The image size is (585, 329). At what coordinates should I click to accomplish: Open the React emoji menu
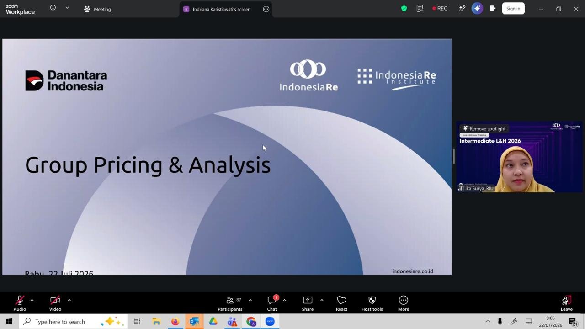(341, 303)
